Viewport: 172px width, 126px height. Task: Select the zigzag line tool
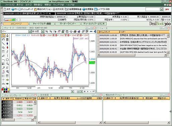7,51
